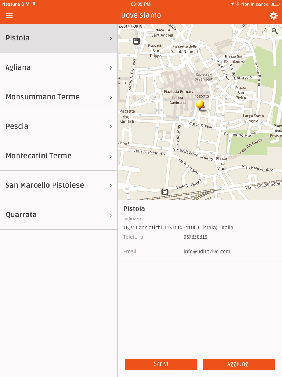Expand the Pistoia row chevron

[x=111, y=38]
